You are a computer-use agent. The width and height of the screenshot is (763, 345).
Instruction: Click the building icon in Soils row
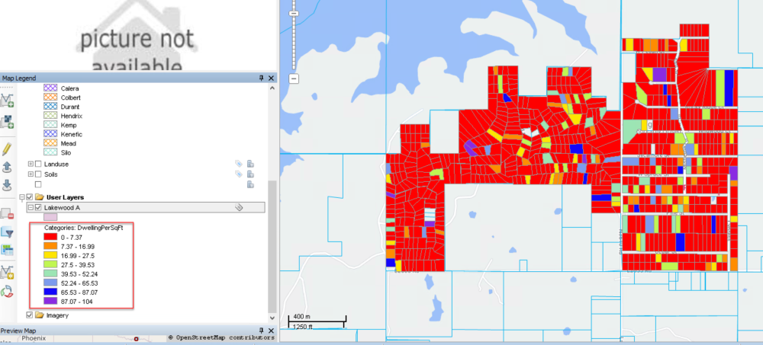(250, 174)
